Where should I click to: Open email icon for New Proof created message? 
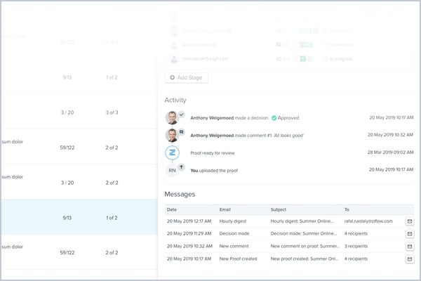click(410, 259)
